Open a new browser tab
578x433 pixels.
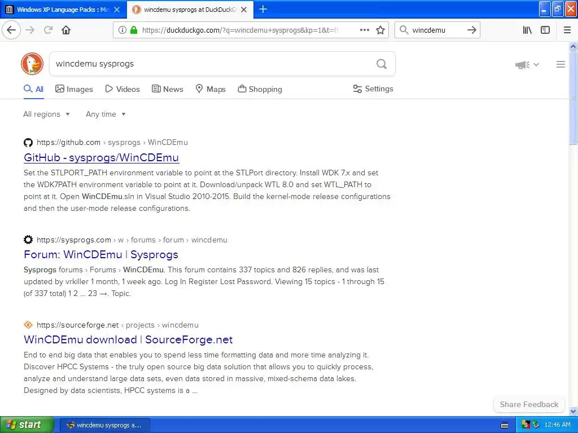coord(263,9)
